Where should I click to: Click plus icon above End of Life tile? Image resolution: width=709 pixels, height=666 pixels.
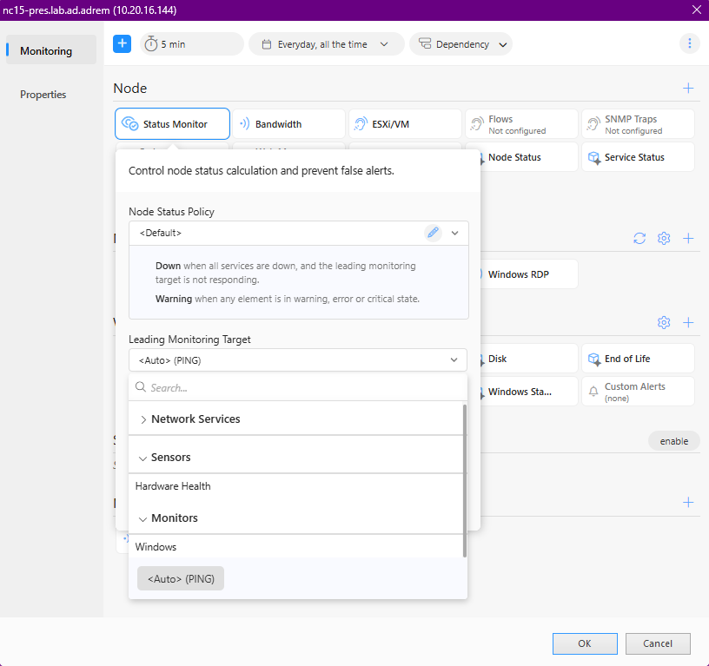[688, 322]
